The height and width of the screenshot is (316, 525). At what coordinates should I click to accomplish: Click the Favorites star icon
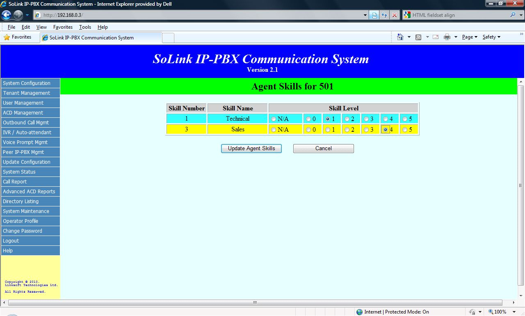(7, 37)
